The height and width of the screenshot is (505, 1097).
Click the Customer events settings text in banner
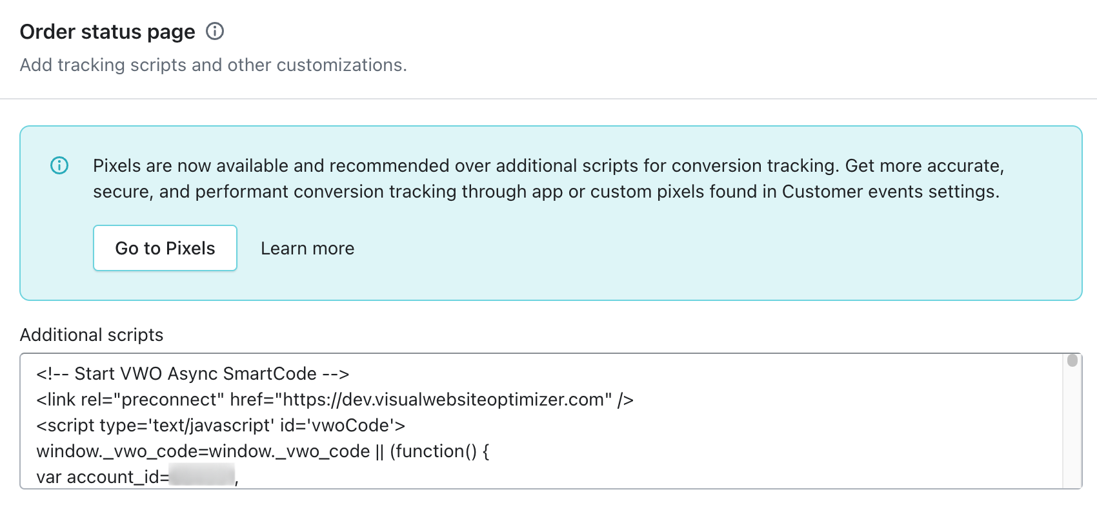[x=891, y=192]
